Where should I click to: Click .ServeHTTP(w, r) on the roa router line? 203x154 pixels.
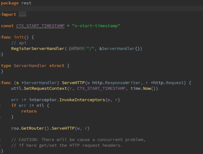point(70,128)
